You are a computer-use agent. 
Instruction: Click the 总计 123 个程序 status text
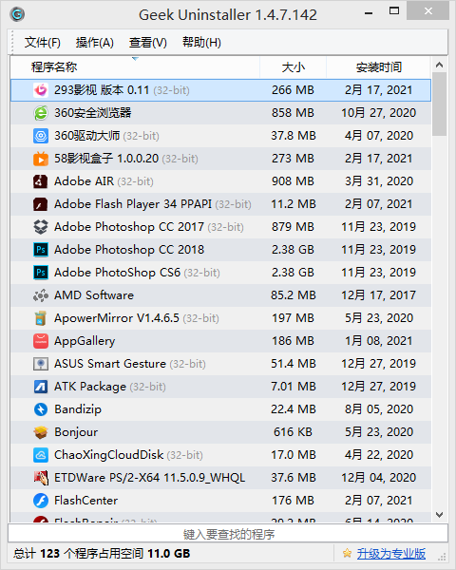tap(102, 554)
